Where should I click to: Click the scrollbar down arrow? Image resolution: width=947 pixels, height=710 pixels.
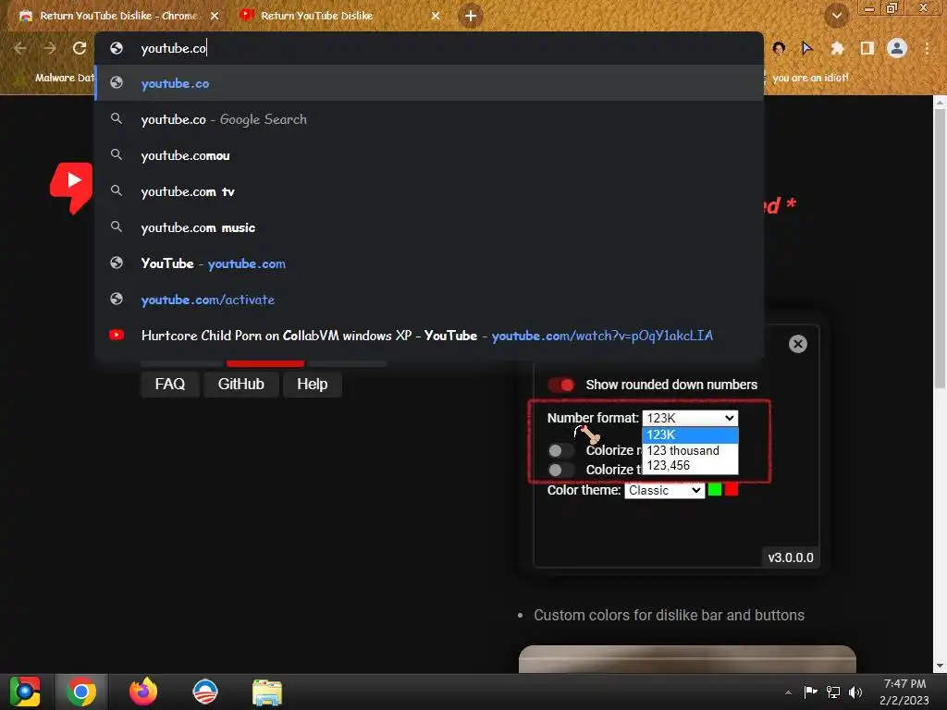940,666
